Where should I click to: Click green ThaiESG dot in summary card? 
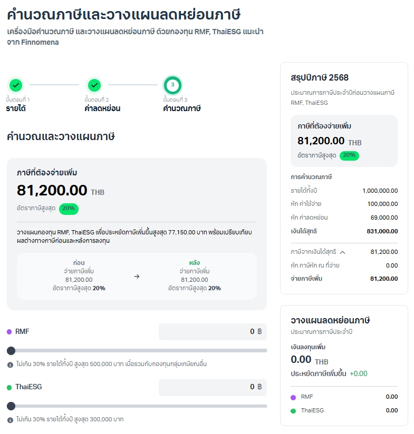(293, 411)
